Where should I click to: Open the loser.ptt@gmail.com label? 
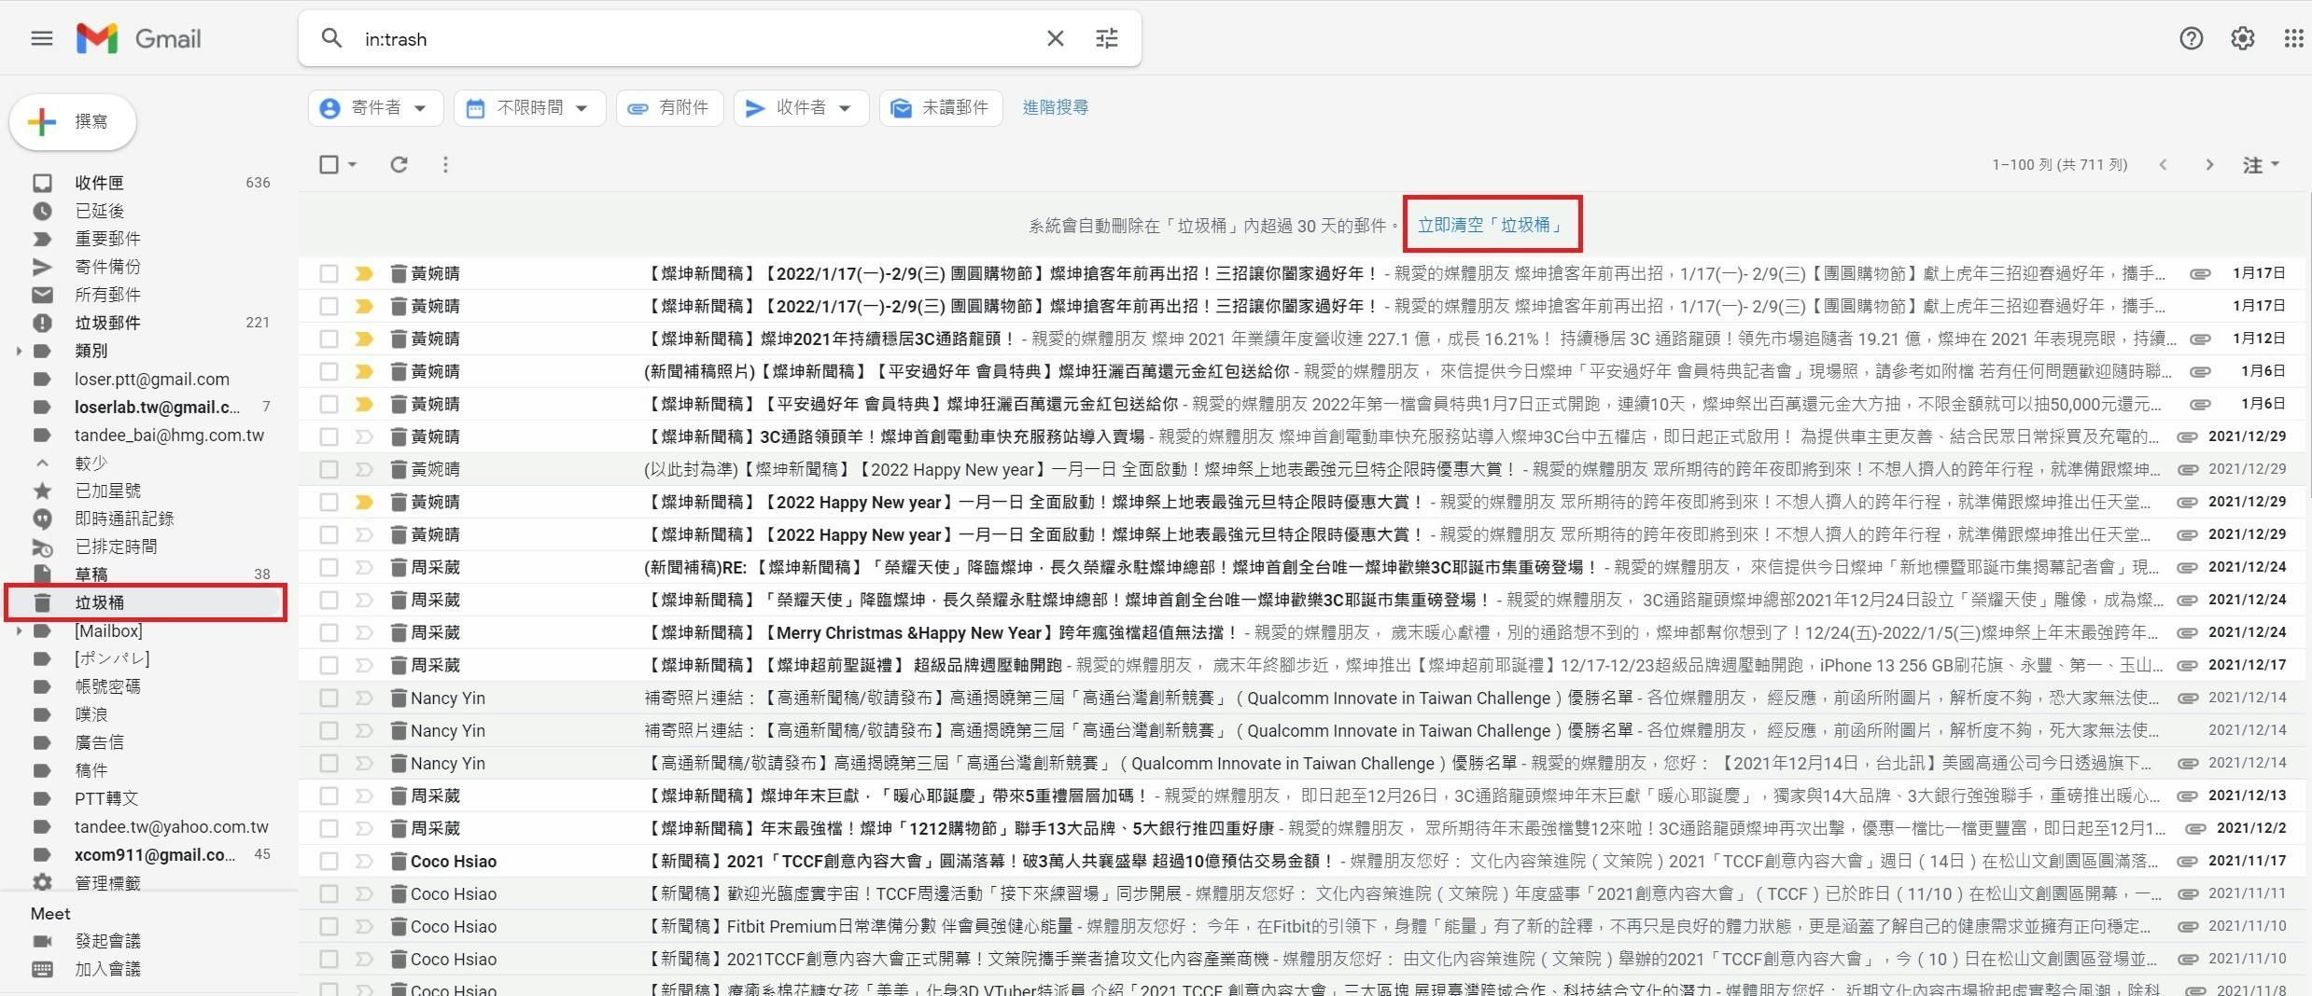(152, 379)
